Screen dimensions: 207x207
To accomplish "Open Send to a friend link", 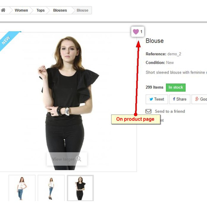I will click(x=170, y=111).
